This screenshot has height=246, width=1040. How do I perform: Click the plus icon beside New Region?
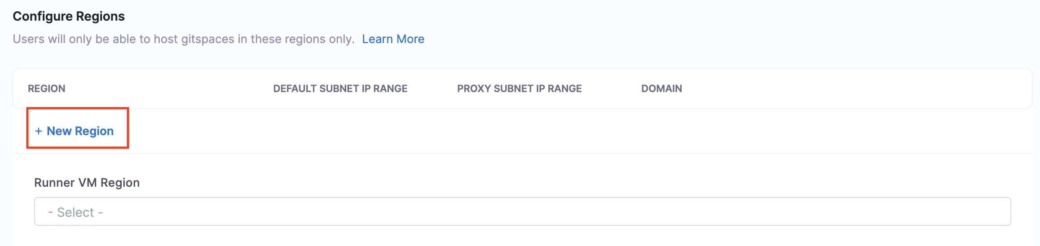click(39, 131)
